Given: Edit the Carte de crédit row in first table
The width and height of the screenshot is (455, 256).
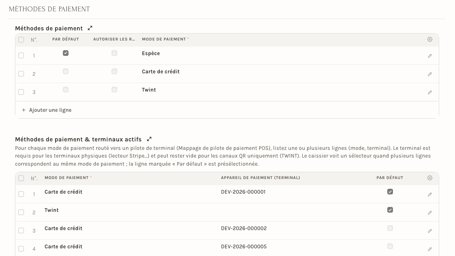Looking at the screenshot, I should pos(430,74).
